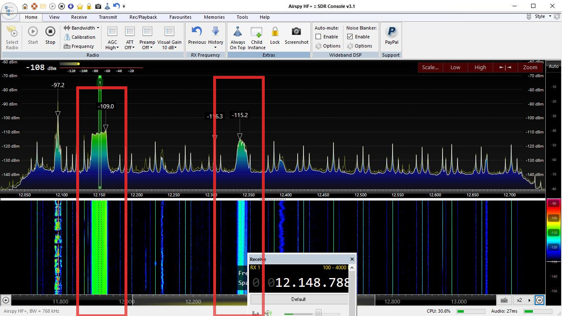
Task: Open the Frequency entry tool
Action: [79, 46]
